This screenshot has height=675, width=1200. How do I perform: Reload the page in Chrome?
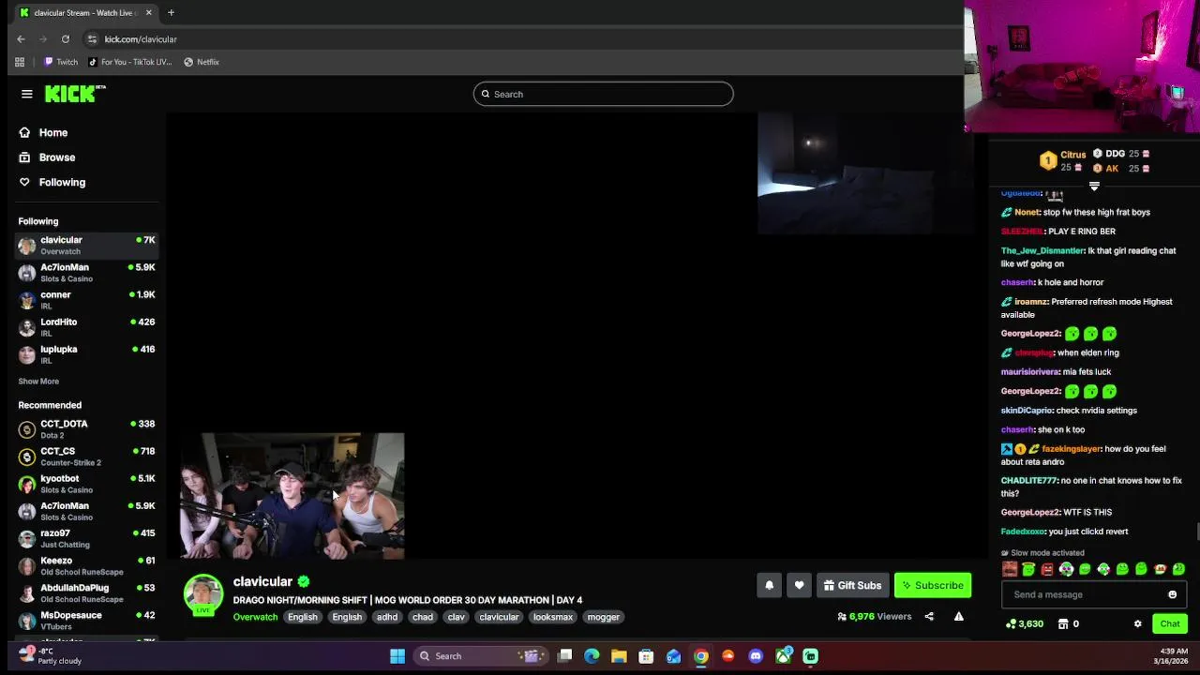(x=66, y=39)
